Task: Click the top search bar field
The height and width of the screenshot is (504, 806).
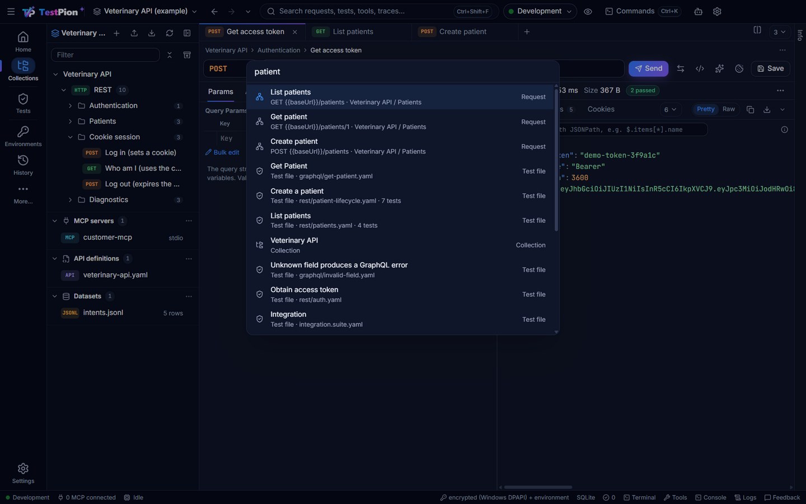Action: [379, 11]
